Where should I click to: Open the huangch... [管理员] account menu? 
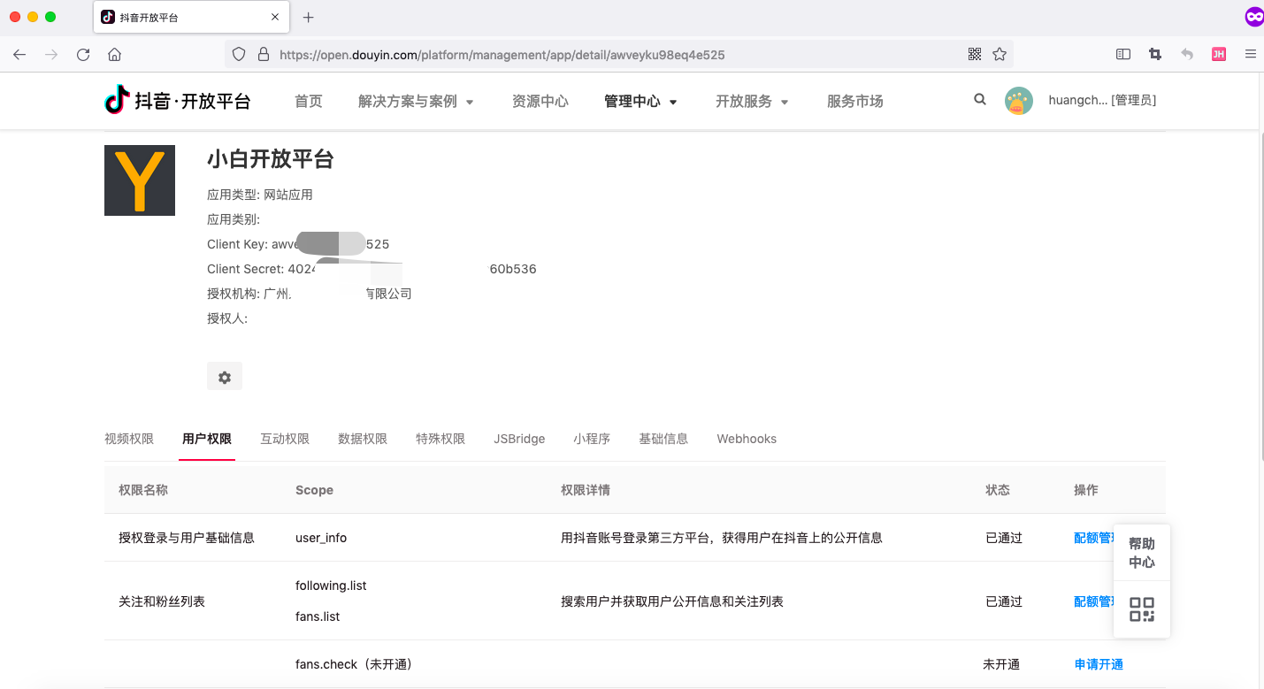click(1102, 101)
